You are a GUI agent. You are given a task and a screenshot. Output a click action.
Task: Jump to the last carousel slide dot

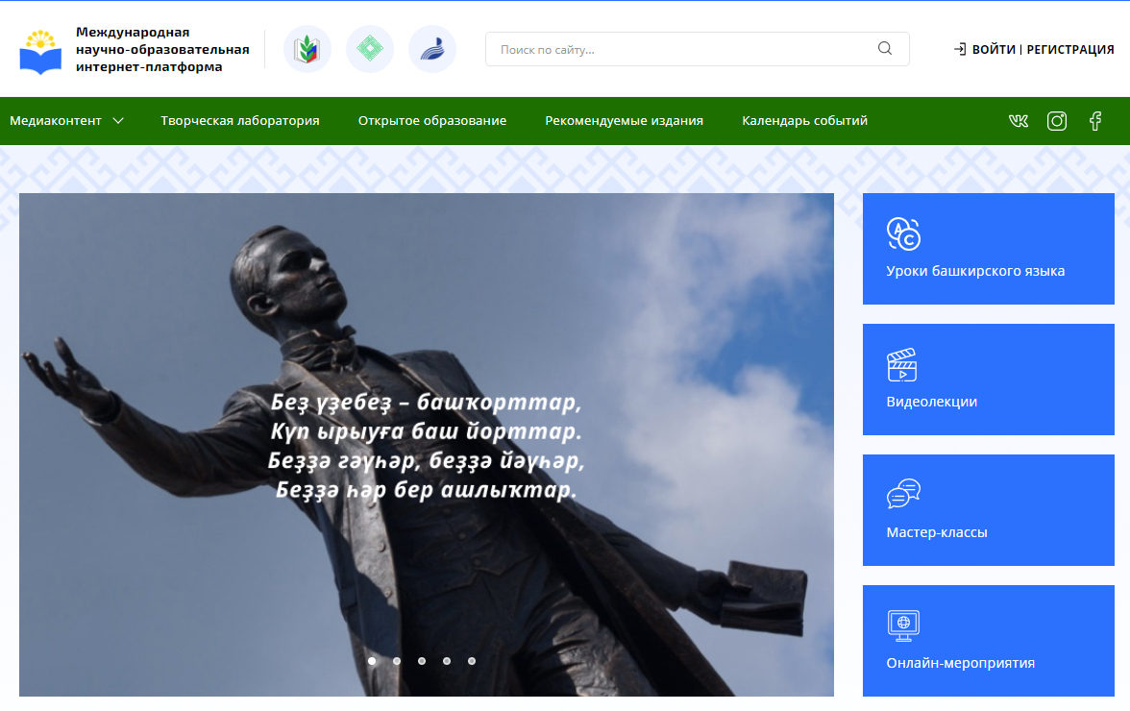pos(472,661)
